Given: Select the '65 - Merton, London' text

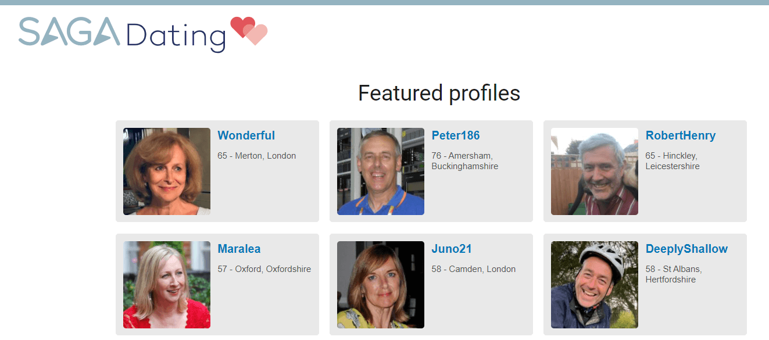Looking at the screenshot, I should 257,156.
